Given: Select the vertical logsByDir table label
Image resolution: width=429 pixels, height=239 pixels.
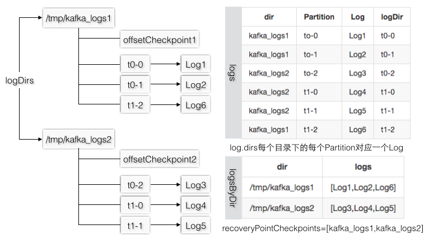Looking at the screenshot, I should pos(232,188).
